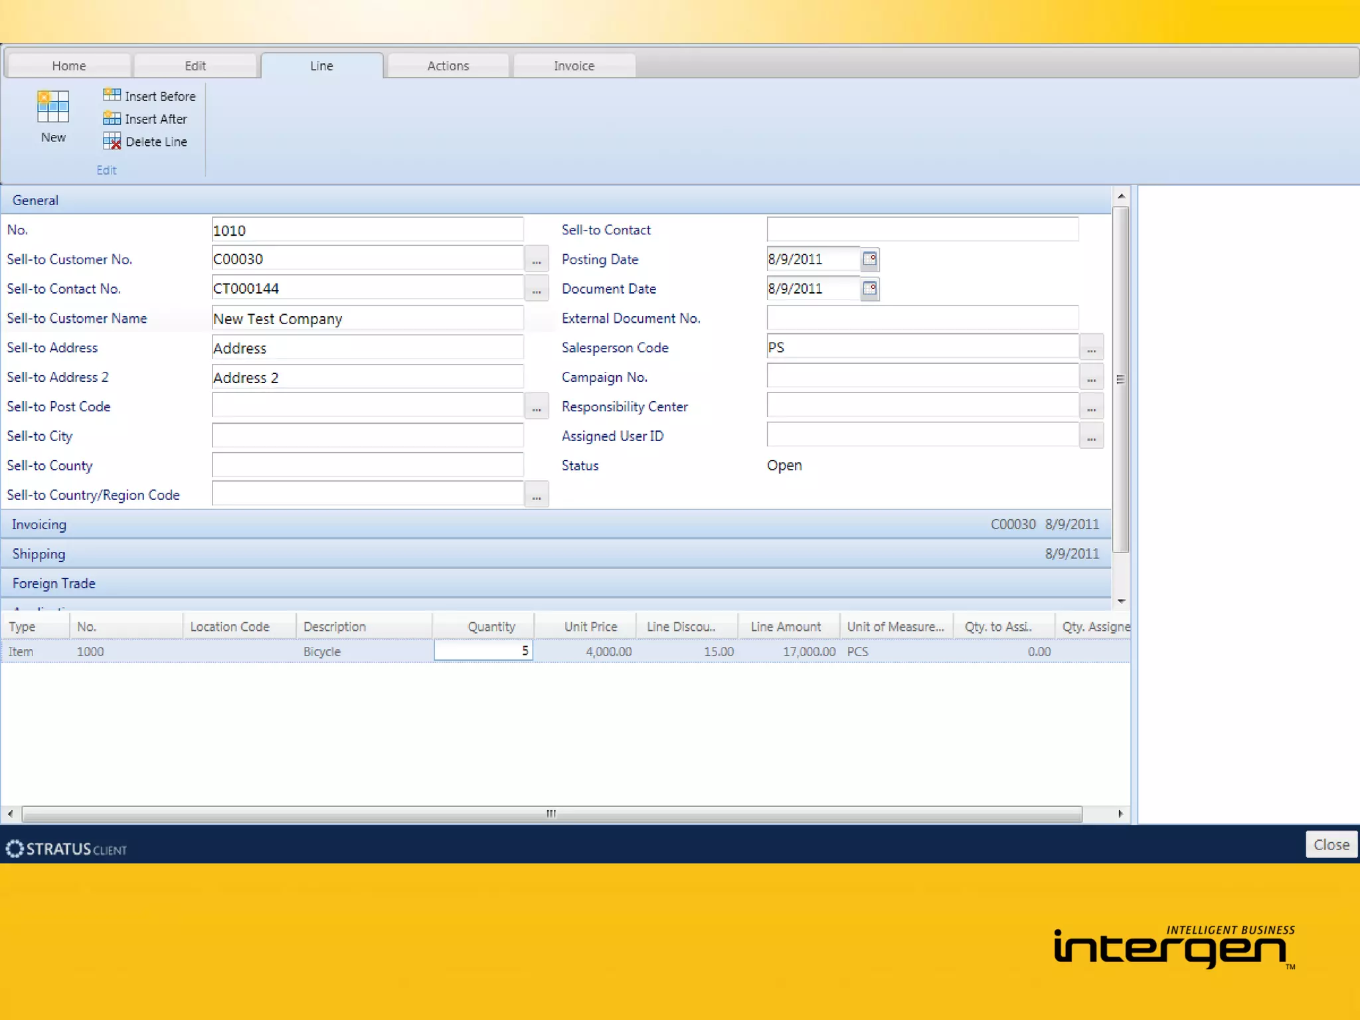
Task: Click the Location Code column header
Action: [x=239, y=626]
